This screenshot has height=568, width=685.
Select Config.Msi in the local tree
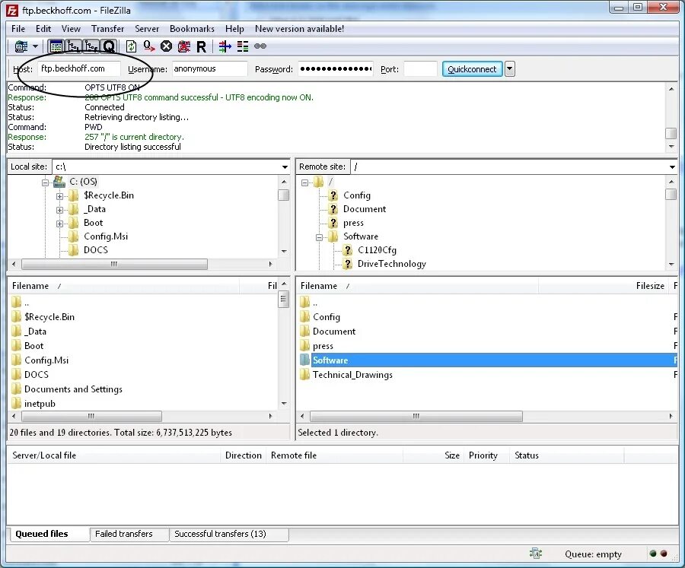106,236
